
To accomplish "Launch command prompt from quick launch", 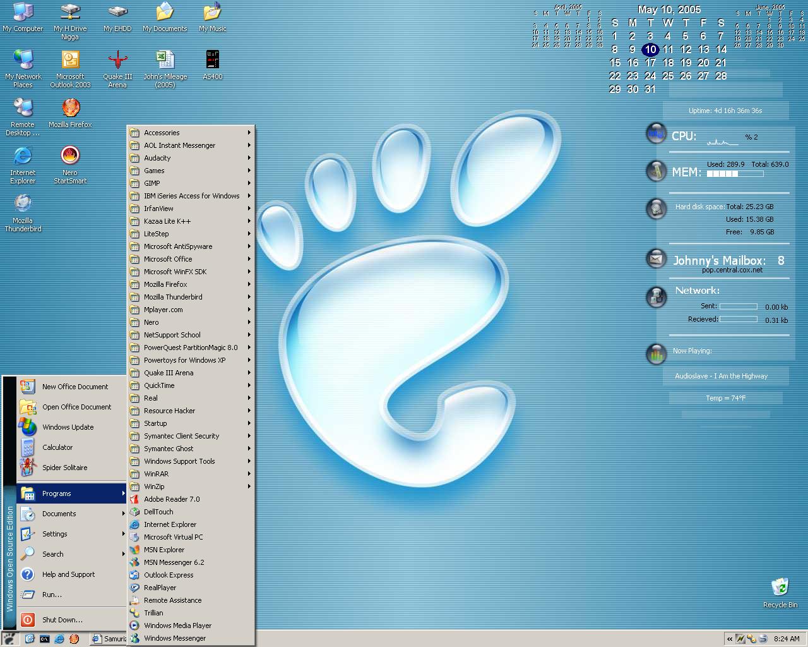I will coord(44,639).
